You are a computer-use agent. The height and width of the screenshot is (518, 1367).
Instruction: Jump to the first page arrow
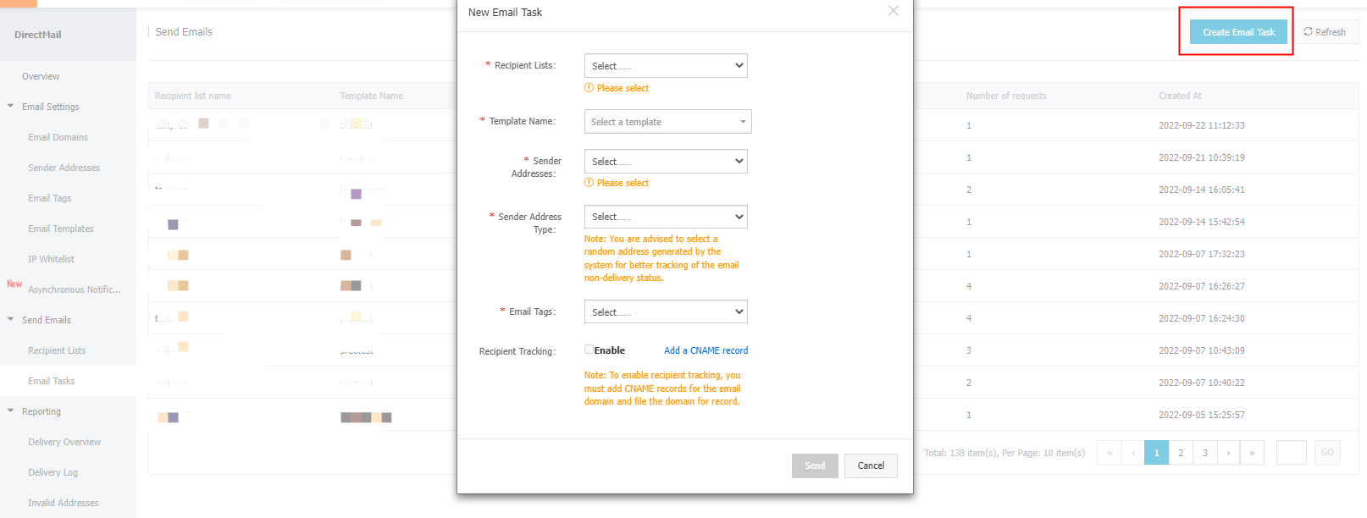[x=1109, y=453]
